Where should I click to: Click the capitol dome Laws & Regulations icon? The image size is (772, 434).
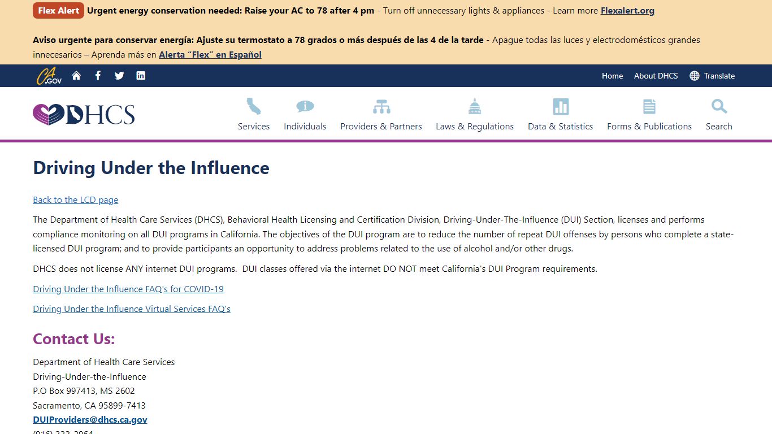(x=475, y=106)
